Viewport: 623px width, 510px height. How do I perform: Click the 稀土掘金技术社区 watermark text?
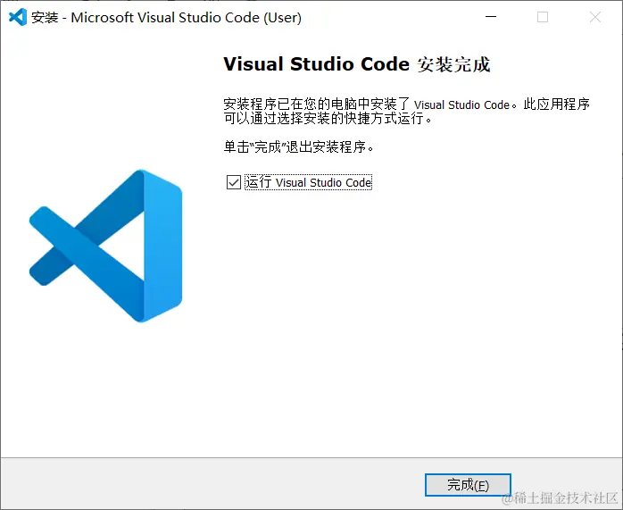pyautogui.click(x=560, y=497)
